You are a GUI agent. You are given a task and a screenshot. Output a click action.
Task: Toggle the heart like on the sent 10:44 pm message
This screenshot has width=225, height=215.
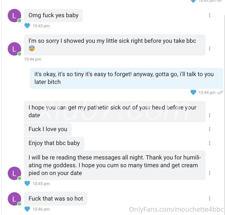coord(193,92)
